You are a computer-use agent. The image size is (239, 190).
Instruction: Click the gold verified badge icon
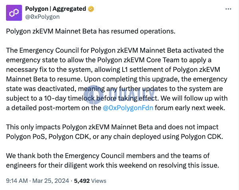tap(91, 9)
